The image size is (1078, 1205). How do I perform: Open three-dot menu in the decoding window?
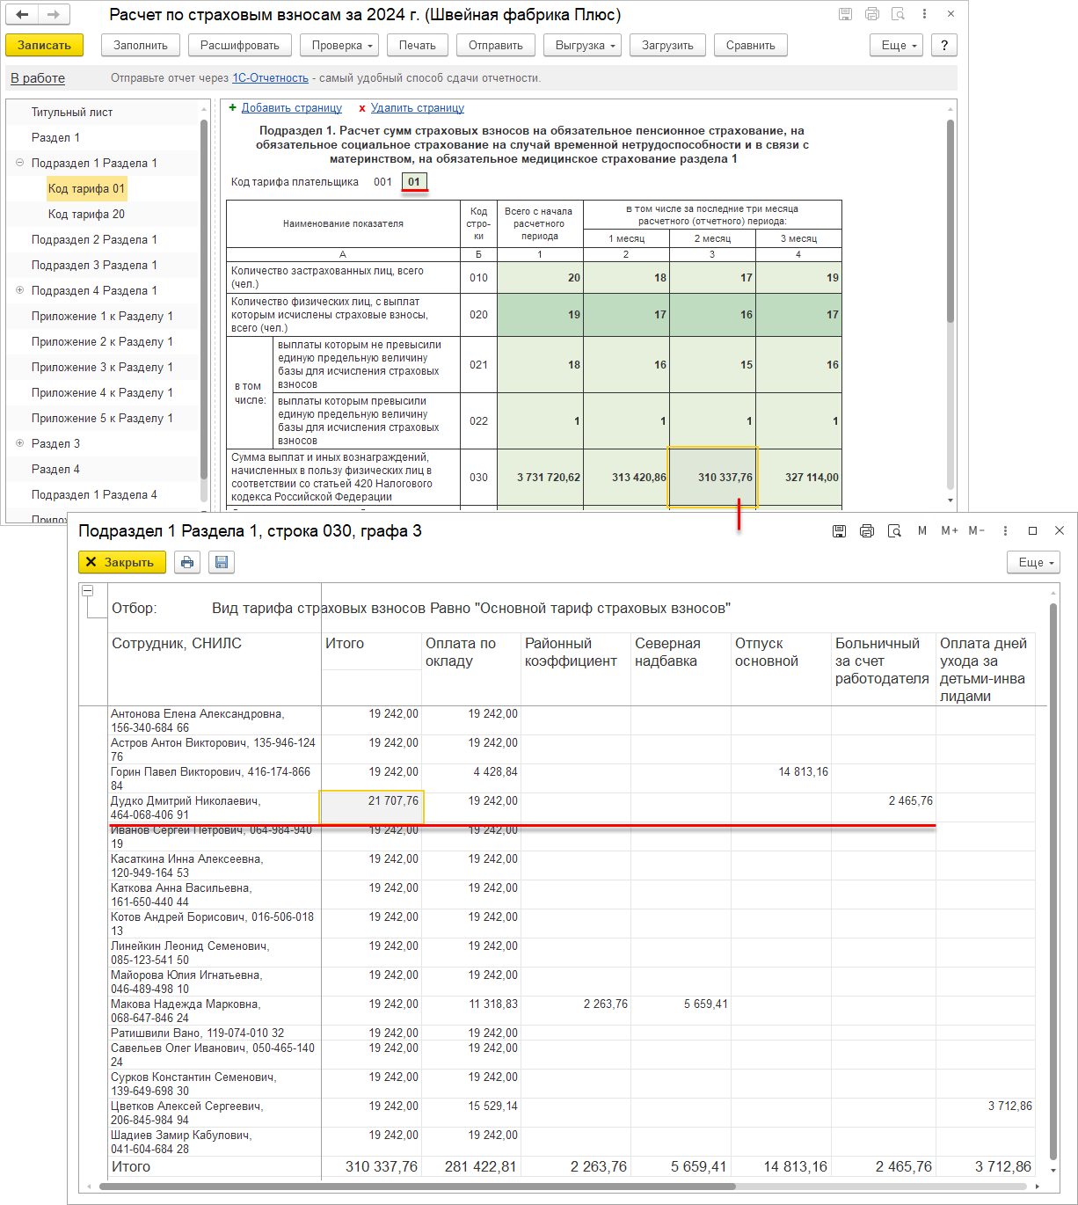click(x=1005, y=530)
